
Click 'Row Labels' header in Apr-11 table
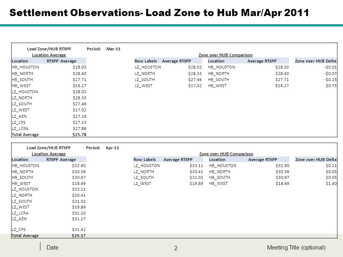[145, 160]
